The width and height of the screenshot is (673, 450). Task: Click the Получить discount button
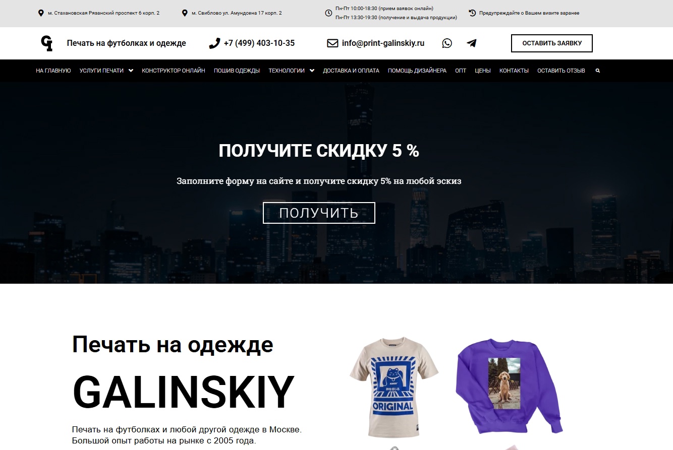point(319,213)
